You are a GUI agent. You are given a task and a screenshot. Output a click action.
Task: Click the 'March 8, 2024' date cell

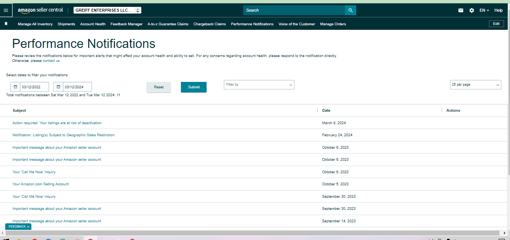[334, 123]
